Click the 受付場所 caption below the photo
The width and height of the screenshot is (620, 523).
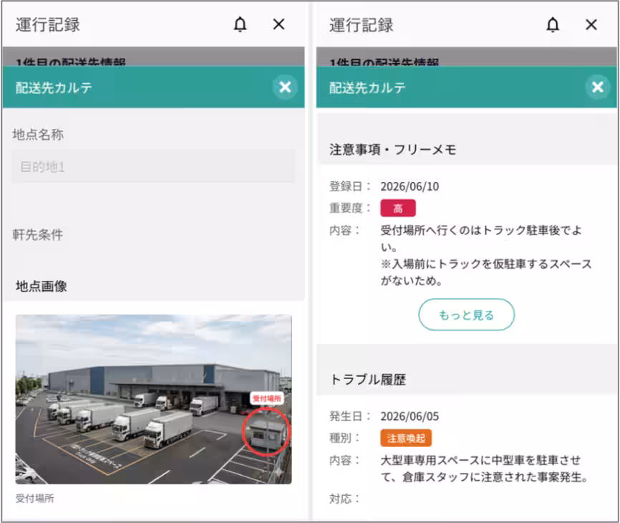tap(35, 499)
